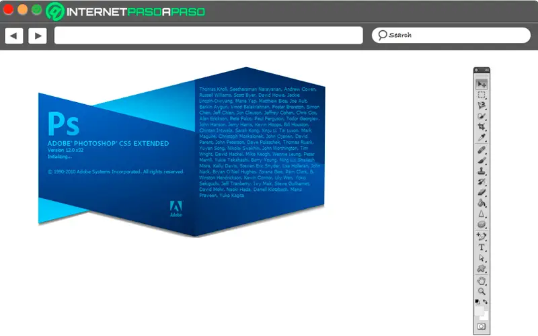Select the Clone Stamp tool
538x336 pixels.
pos(482,171)
